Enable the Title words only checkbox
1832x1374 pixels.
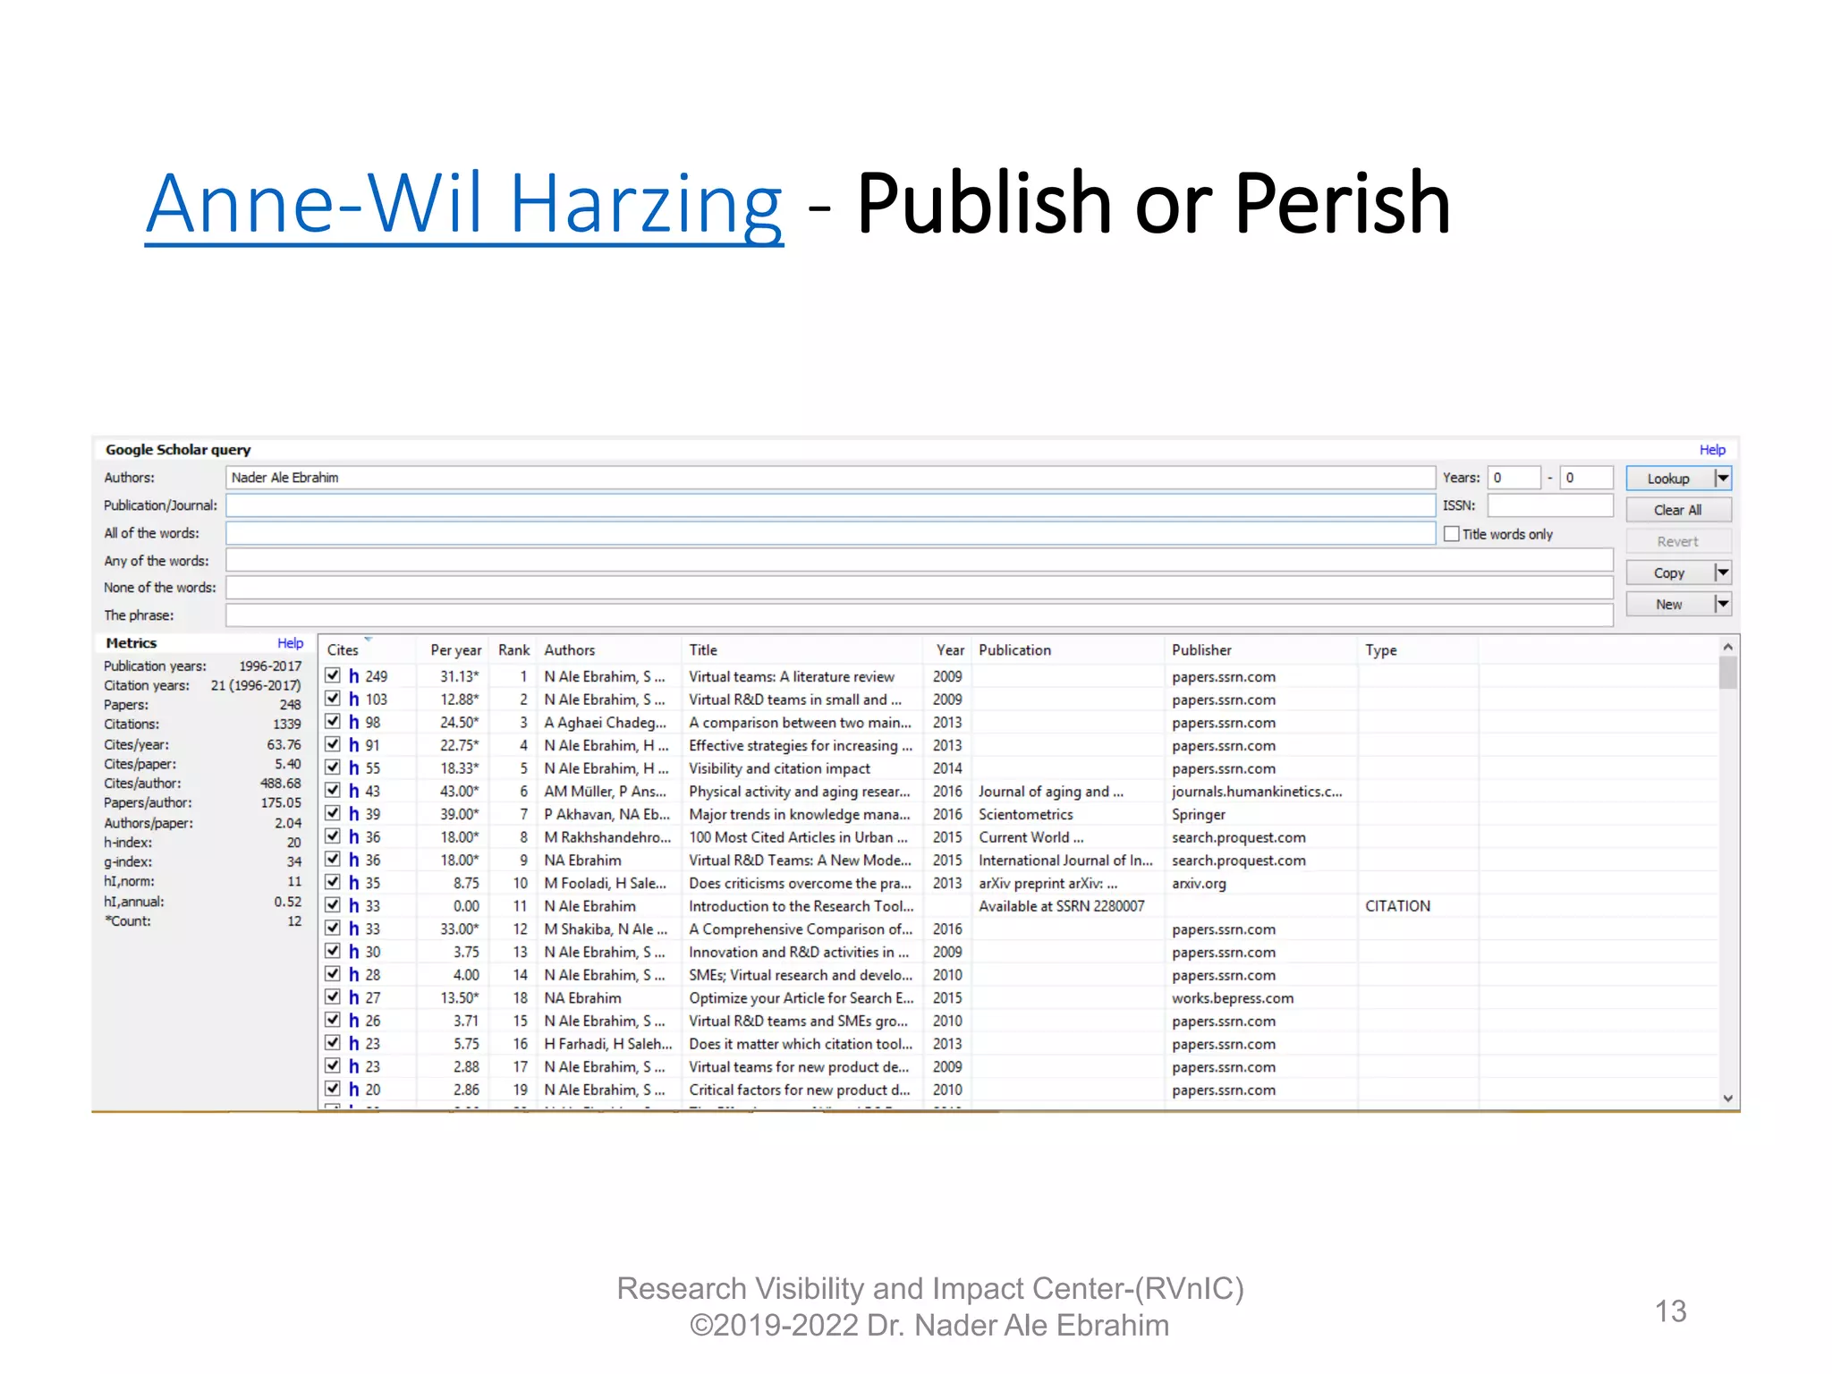1452,534
